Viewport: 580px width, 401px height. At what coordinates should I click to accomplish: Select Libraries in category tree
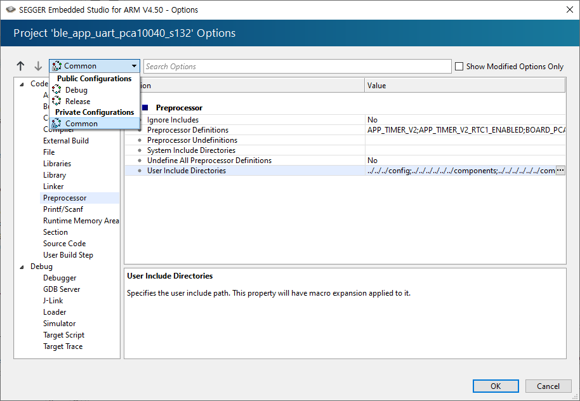click(57, 164)
